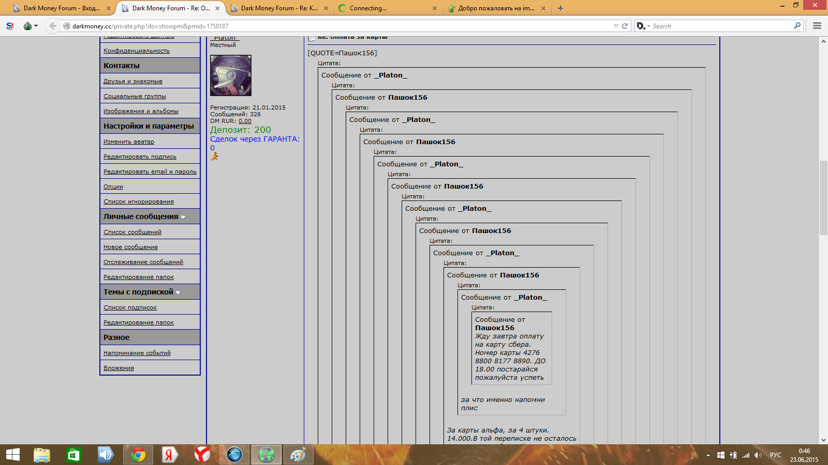Open Редактировать подпись link
Screen dimensions: 828x465
[x=140, y=157]
